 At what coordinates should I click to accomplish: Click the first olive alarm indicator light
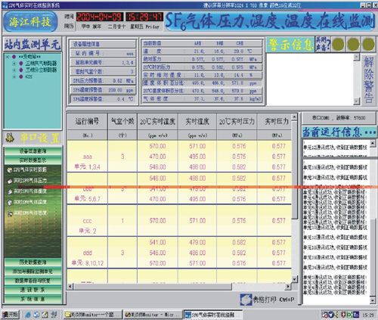[x=338, y=44]
